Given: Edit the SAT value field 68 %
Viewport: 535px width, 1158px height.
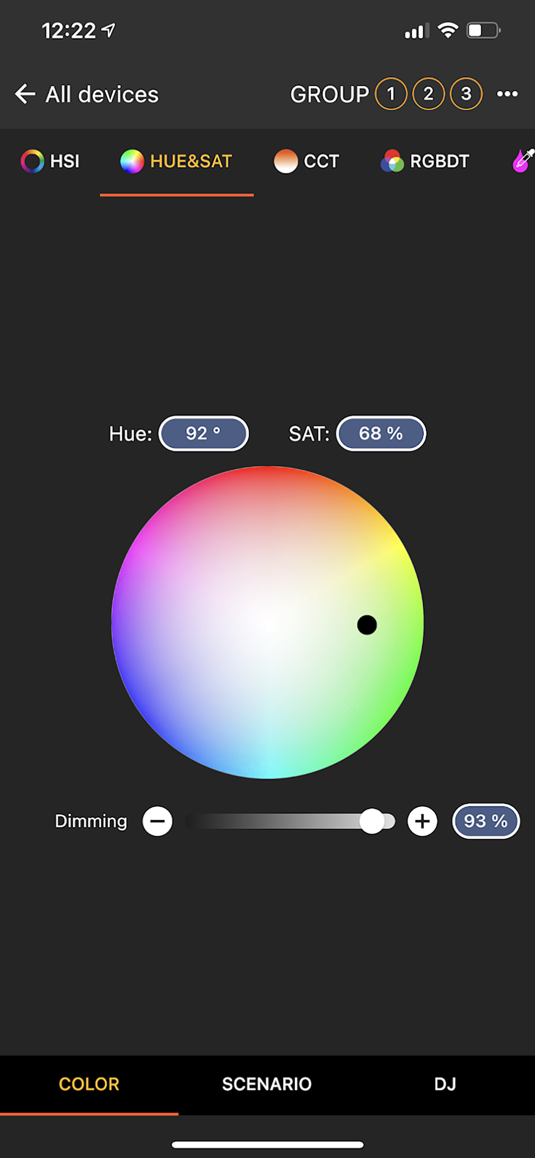Looking at the screenshot, I should click(381, 434).
